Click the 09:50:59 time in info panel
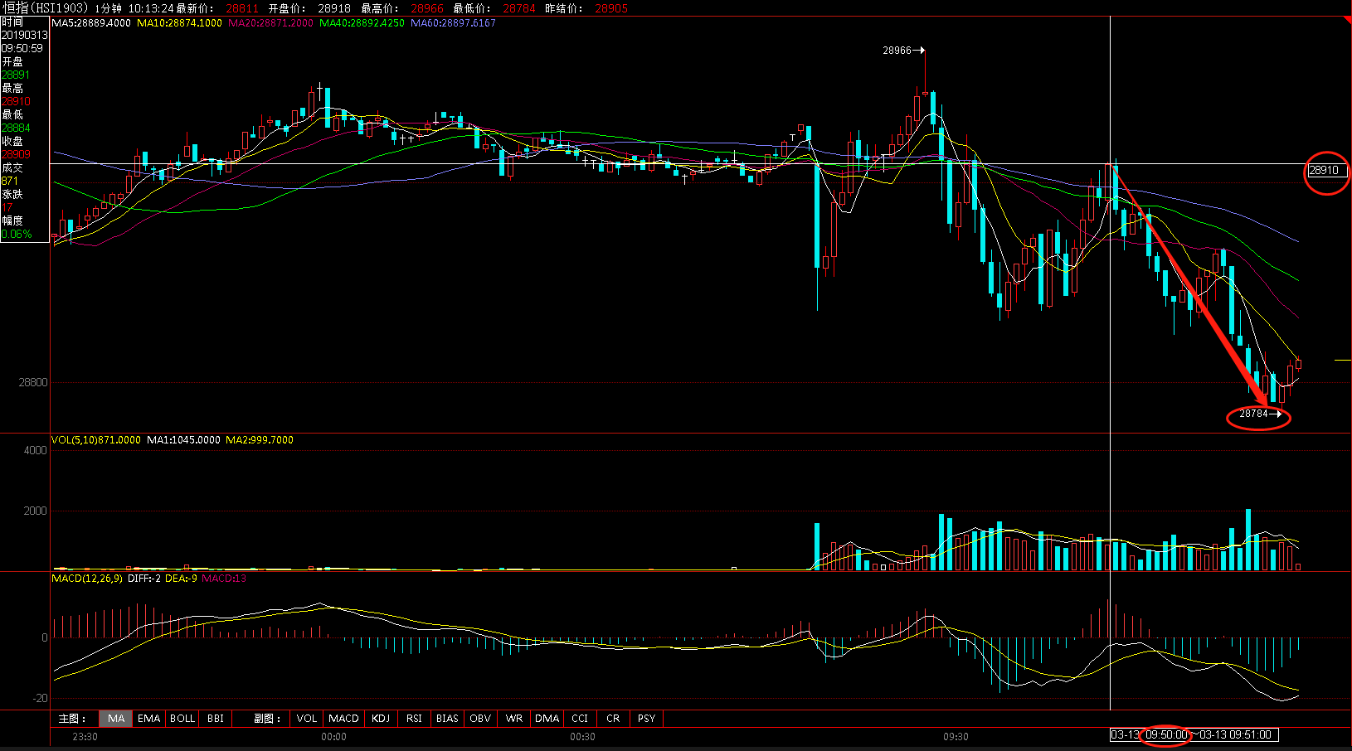 (22, 48)
